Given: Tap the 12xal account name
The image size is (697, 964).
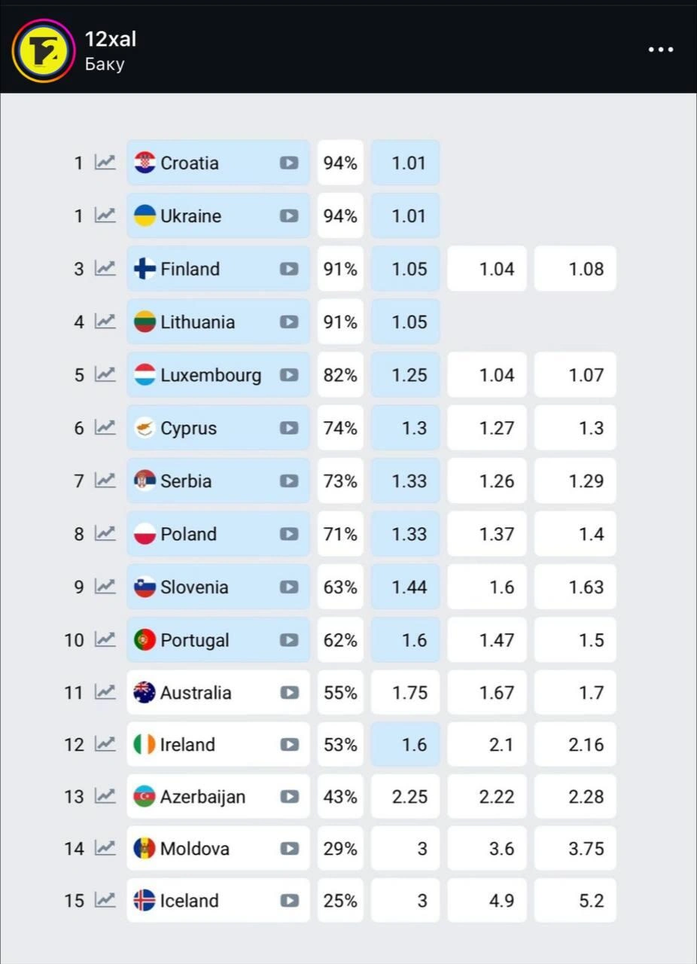Looking at the screenshot, I should 111,39.
